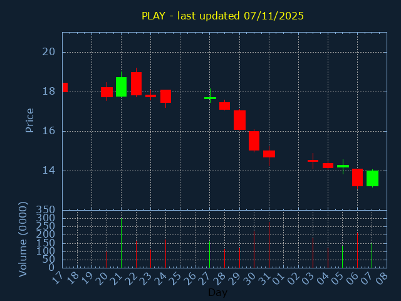Click the 'Volume (0000)' axis label

click(23, 240)
